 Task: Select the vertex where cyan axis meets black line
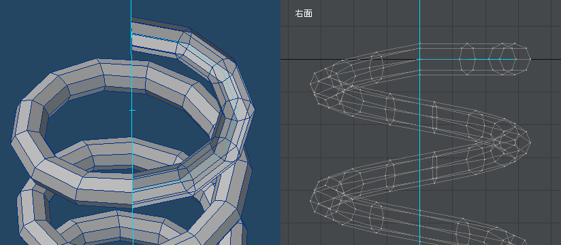[x=419, y=59]
